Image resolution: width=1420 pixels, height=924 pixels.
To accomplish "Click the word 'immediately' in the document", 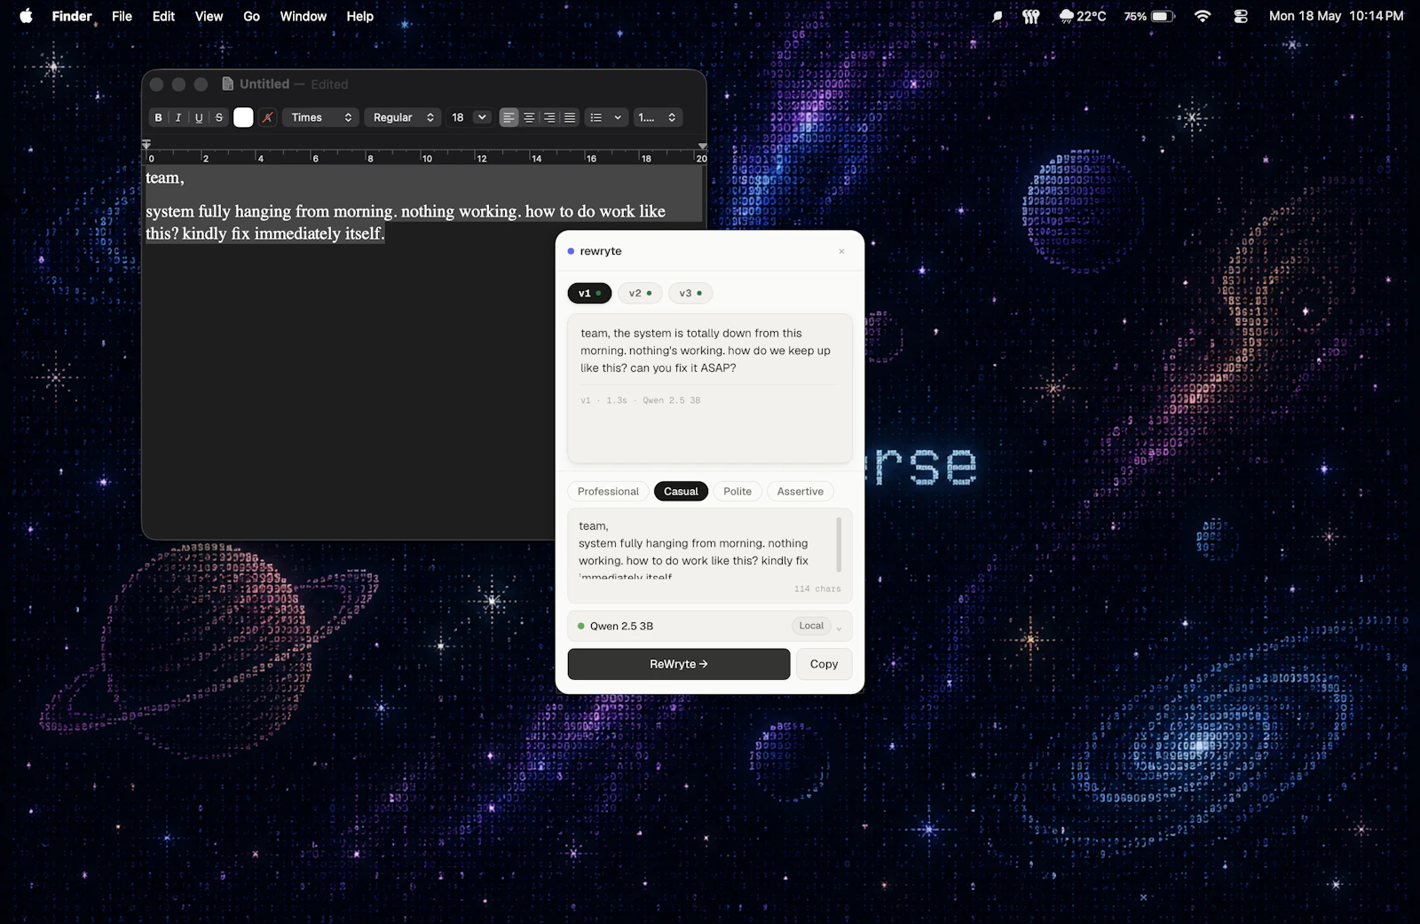I will point(296,233).
